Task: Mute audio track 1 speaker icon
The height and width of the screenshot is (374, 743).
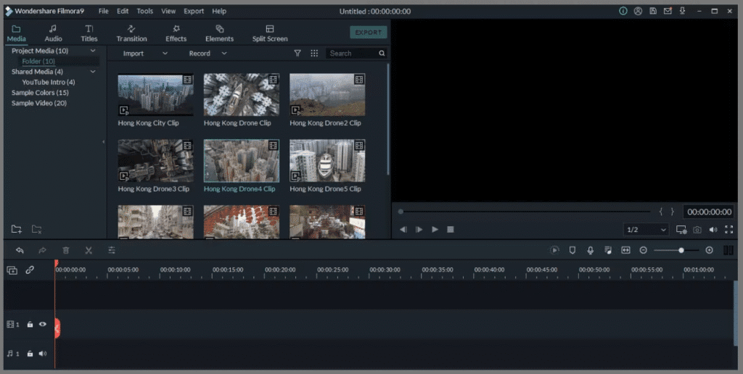Action: [43, 354]
